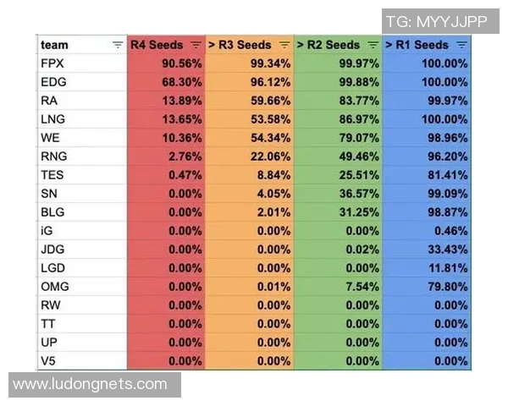This screenshot has height=406, width=508.
Task: Click the www.ludongnets.com watermark link
Action: tap(91, 385)
